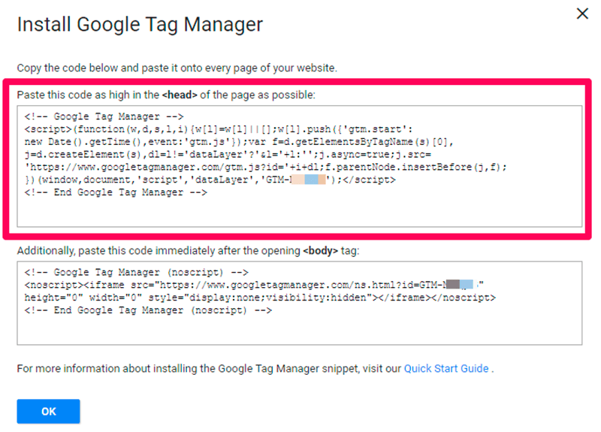This screenshot has width=601, height=432.
Task: Click the 'End Google Tag Manager' comment line
Action: (x=116, y=192)
